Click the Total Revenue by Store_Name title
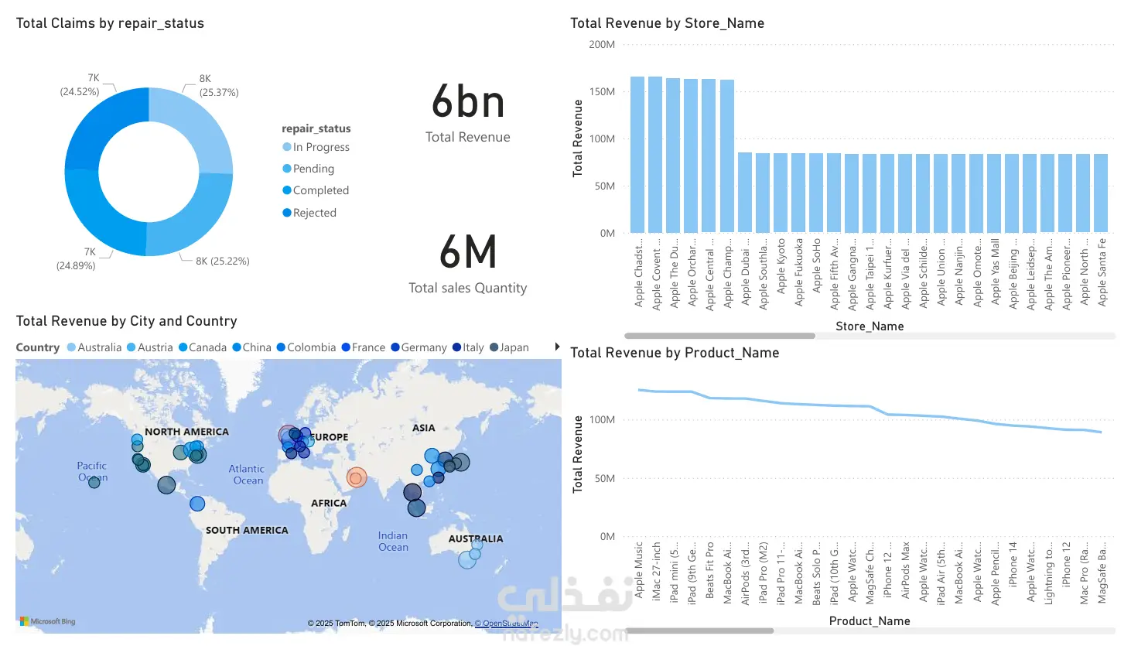This screenshot has width=1131, height=646. 667,23
